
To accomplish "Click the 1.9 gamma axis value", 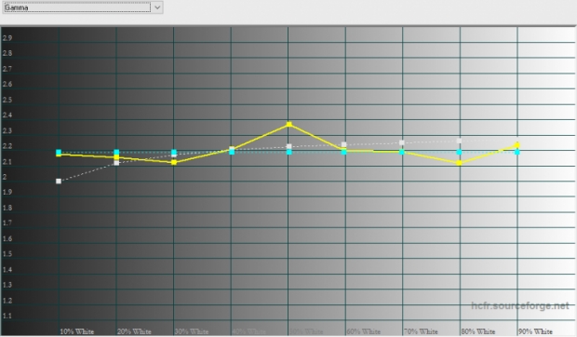I will (x=7, y=192).
